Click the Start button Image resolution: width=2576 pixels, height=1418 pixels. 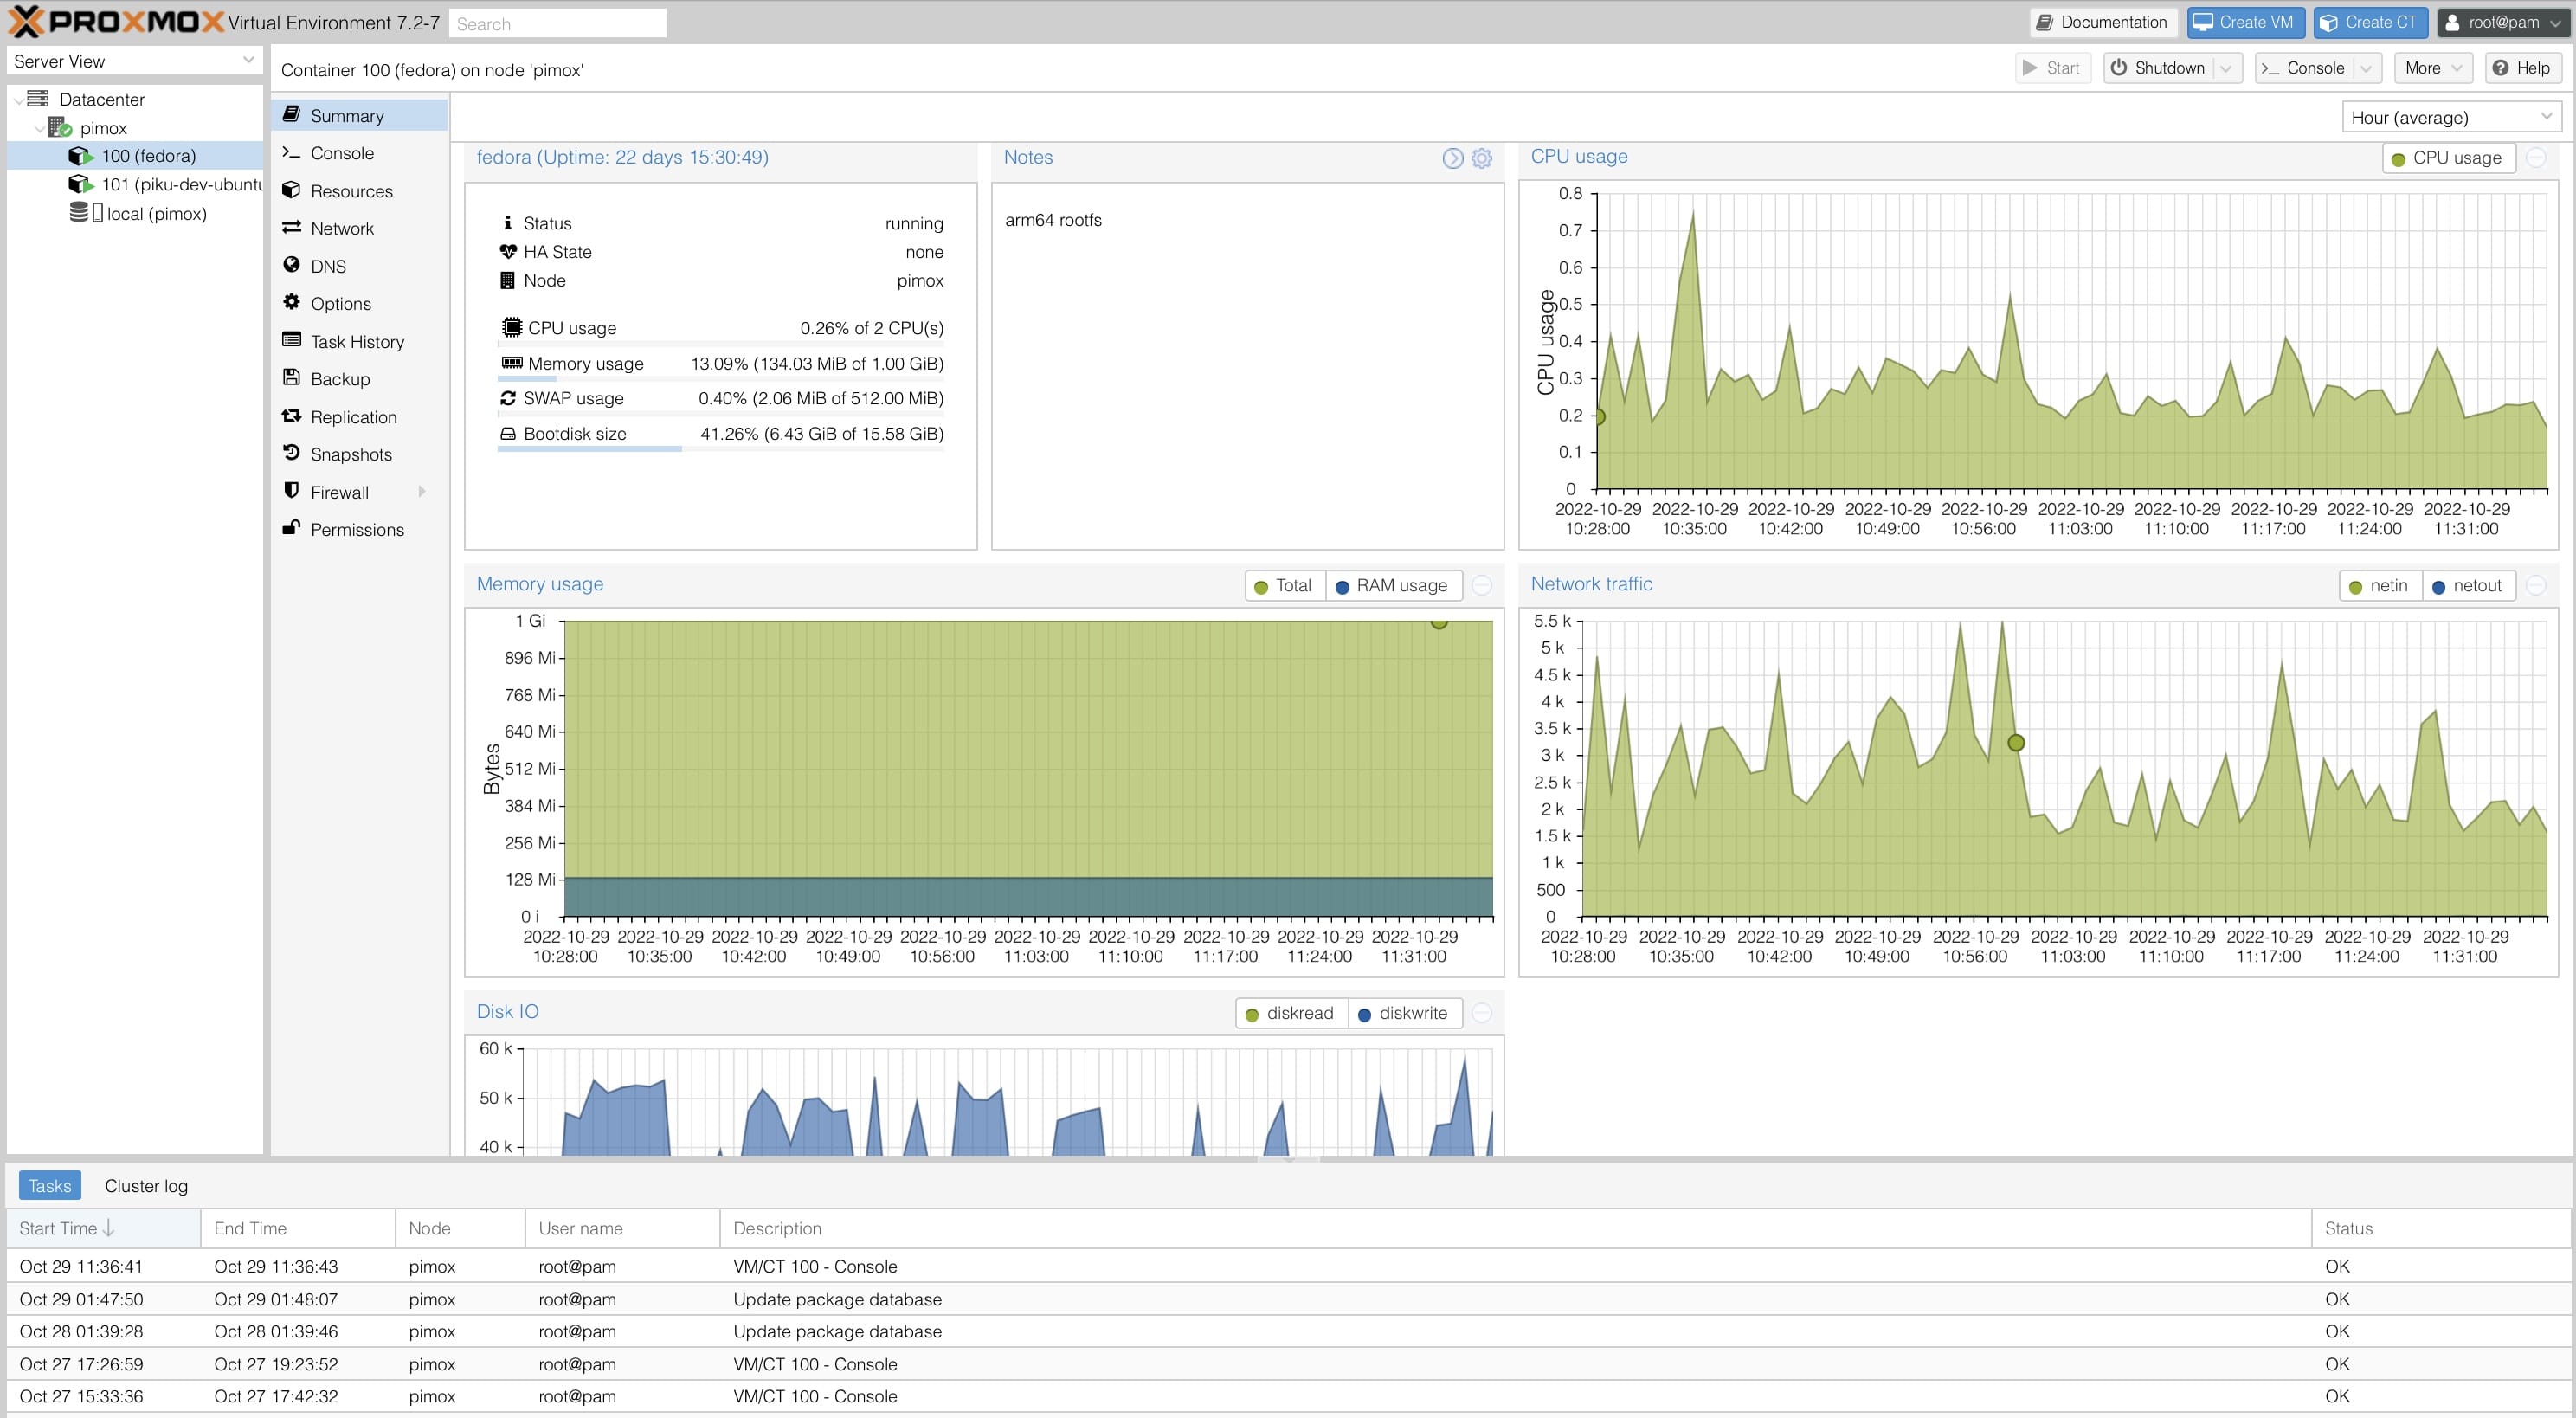[2052, 68]
